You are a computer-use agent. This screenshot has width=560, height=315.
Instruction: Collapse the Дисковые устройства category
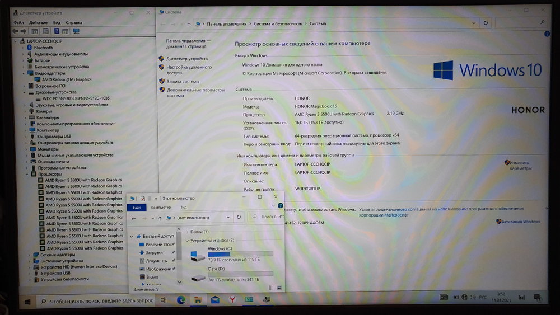pos(24,92)
